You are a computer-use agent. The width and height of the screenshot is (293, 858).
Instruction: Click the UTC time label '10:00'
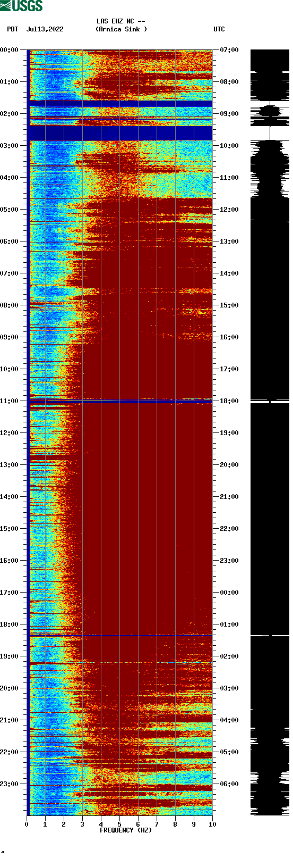click(x=229, y=146)
